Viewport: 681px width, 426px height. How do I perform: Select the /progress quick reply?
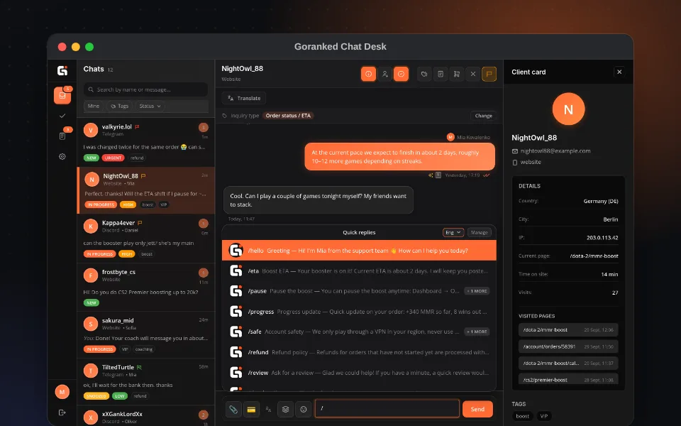pyautogui.click(x=359, y=312)
